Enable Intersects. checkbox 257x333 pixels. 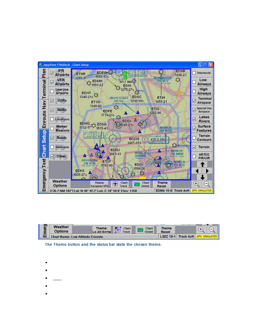(194, 73)
